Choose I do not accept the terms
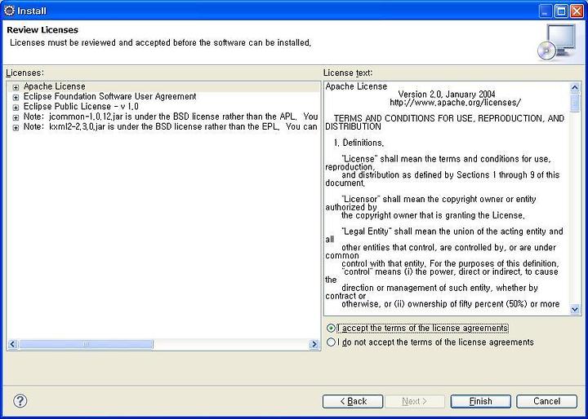The image size is (588, 419). click(331, 342)
